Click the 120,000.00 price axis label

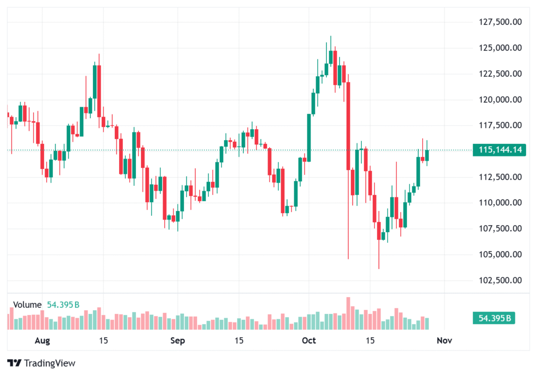(500, 100)
